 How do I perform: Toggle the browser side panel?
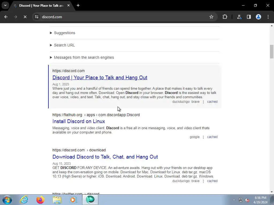(249, 17)
